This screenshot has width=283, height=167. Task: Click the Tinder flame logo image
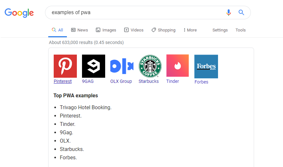[x=178, y=66]
